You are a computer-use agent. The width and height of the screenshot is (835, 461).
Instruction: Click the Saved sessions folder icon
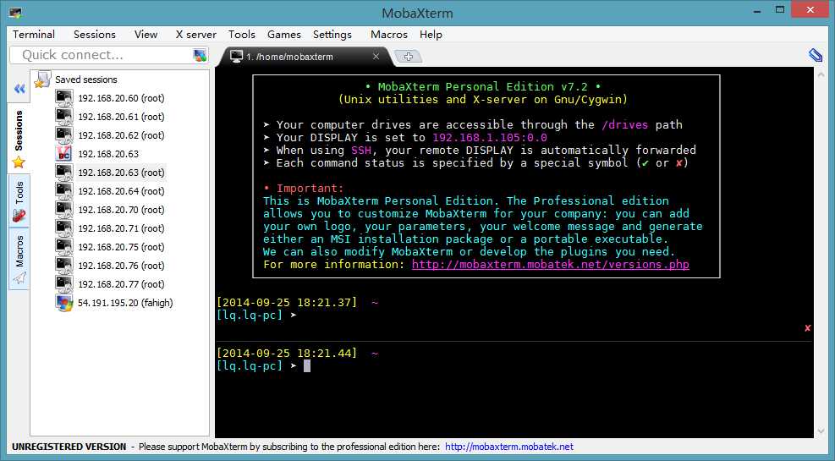[x=42, y=80]
